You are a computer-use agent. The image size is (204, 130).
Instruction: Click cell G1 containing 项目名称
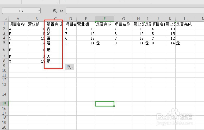(x=123, y=24)
